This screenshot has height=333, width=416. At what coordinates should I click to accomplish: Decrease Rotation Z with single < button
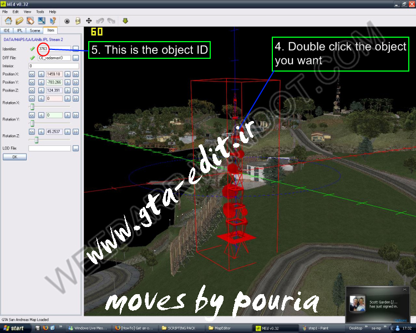pos(41,132)
